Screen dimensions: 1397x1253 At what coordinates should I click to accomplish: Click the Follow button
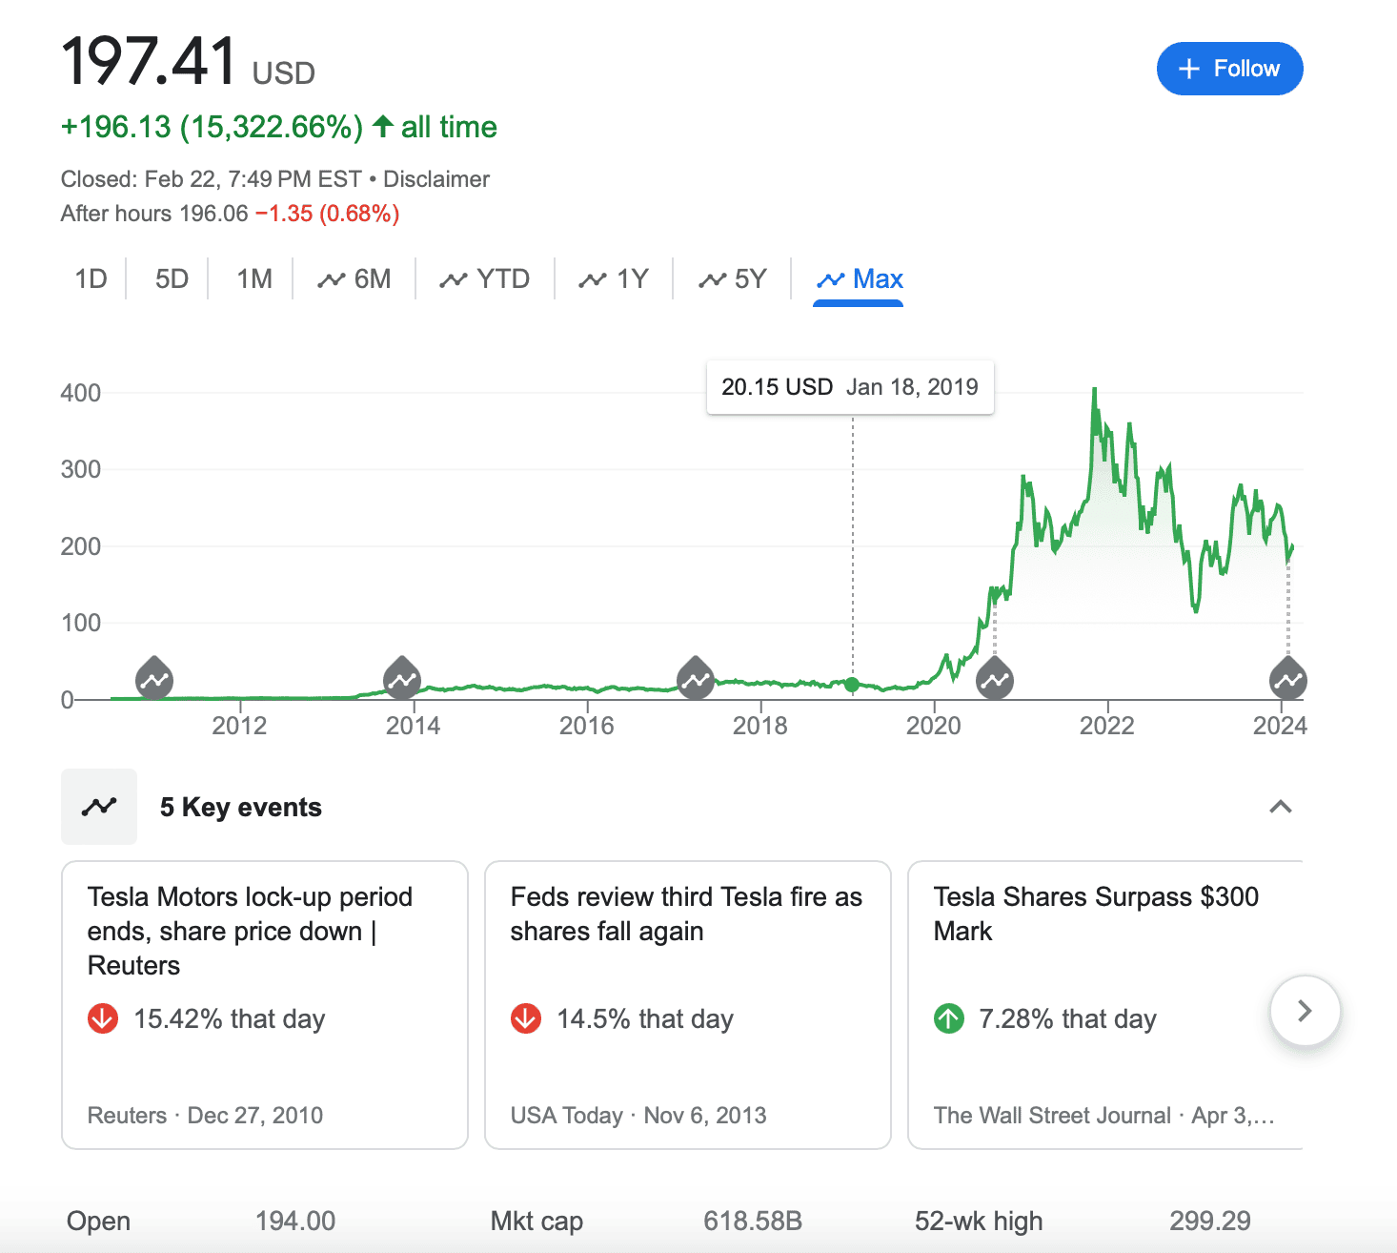point(1229,69)
